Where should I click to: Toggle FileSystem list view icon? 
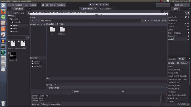[x=28, y=38]
